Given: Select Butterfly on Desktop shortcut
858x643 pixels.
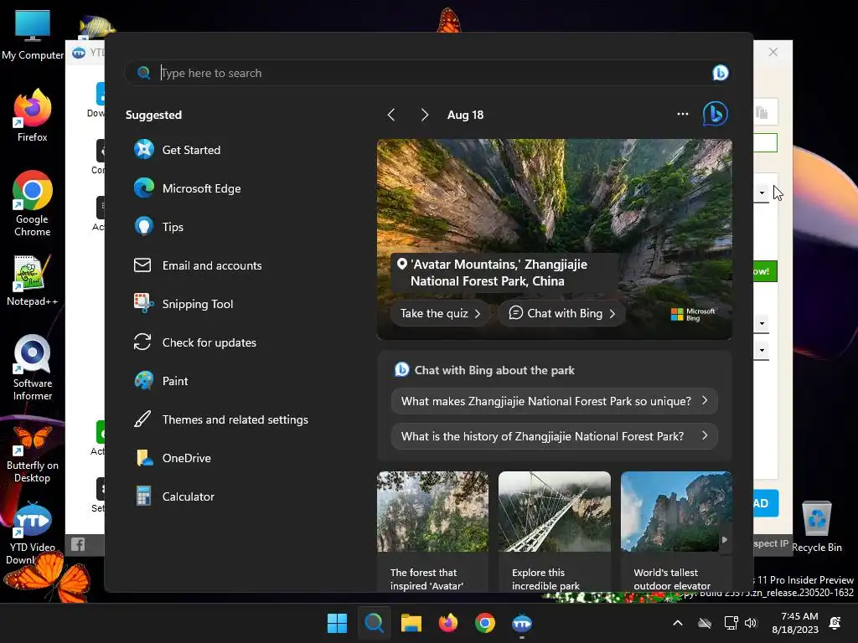Looking at the screenshot, I should pyautogui.click(x=33, y=454).
